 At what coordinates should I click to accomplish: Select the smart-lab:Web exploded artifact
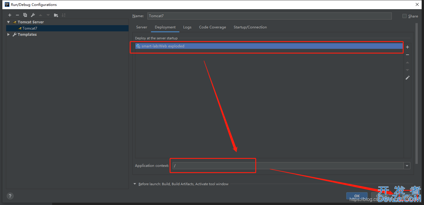[x=269, y=46]
